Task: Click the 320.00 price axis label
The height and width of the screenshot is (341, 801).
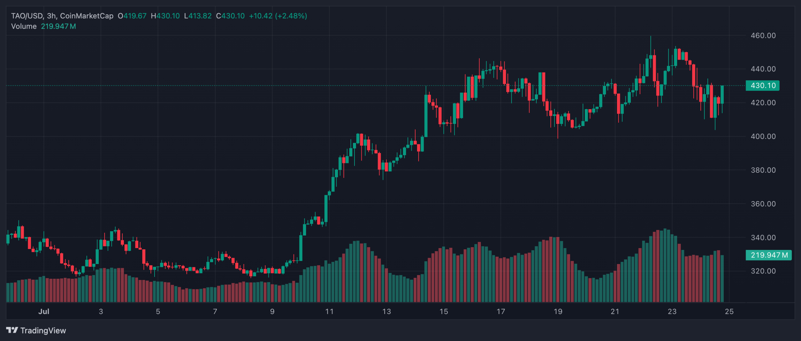Action: pos(763,271)
